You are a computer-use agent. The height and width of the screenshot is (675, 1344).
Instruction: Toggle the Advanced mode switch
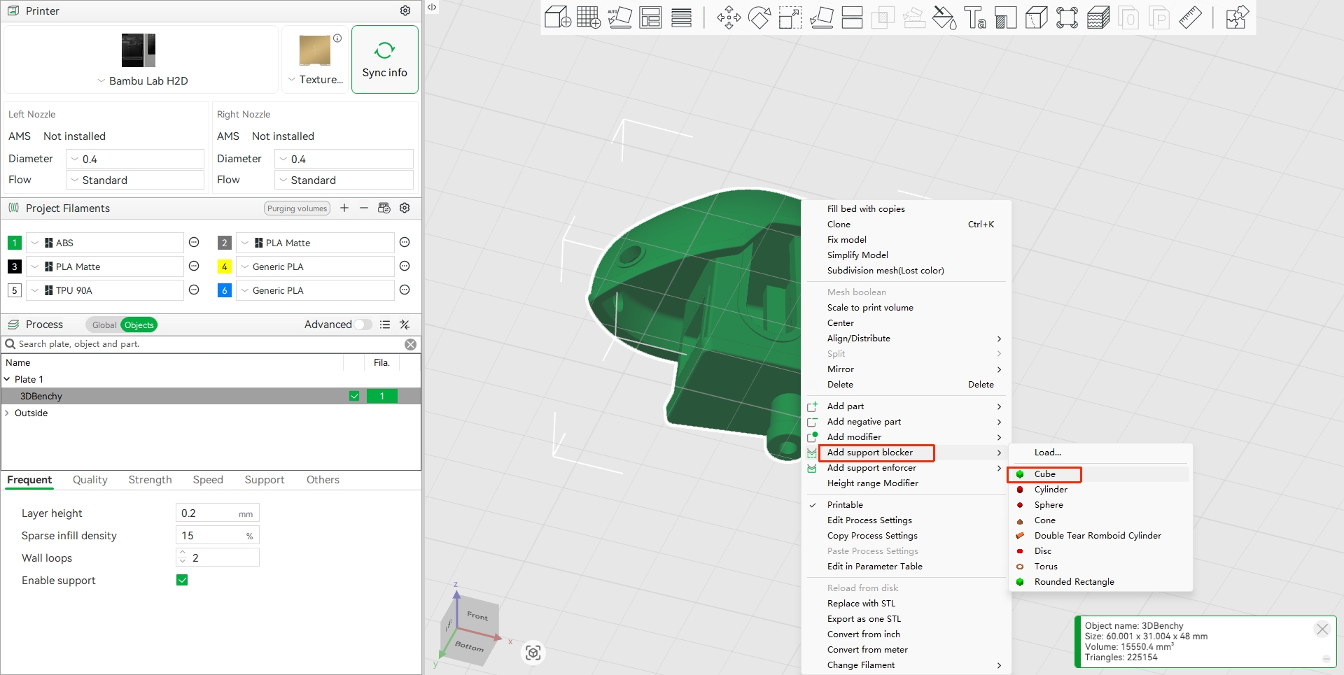pyautogui.click(x=363, y=325)
